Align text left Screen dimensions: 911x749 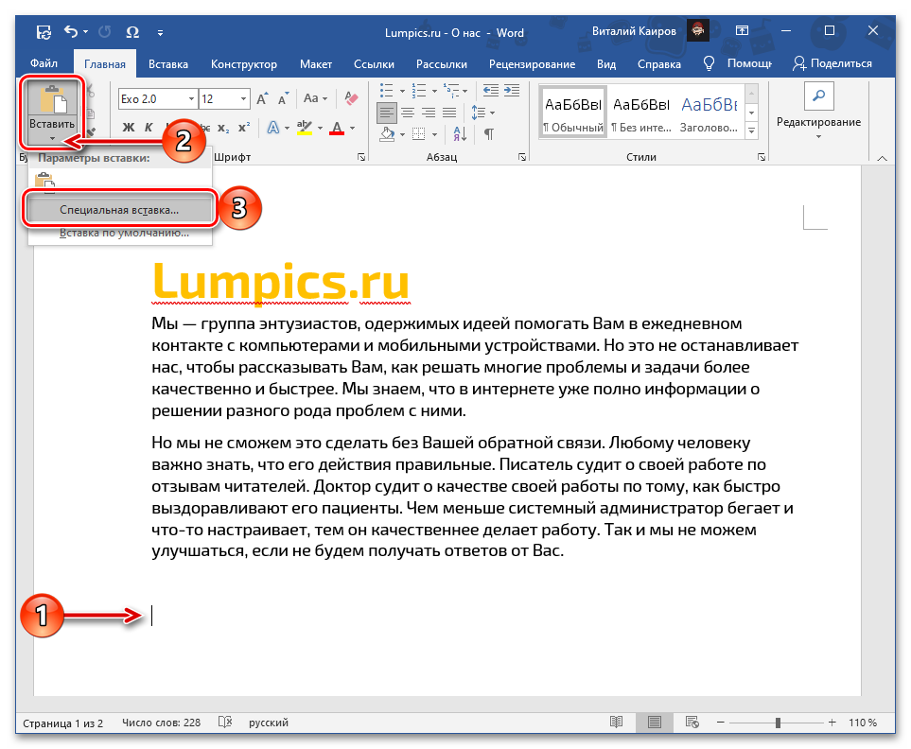point(387,113)
